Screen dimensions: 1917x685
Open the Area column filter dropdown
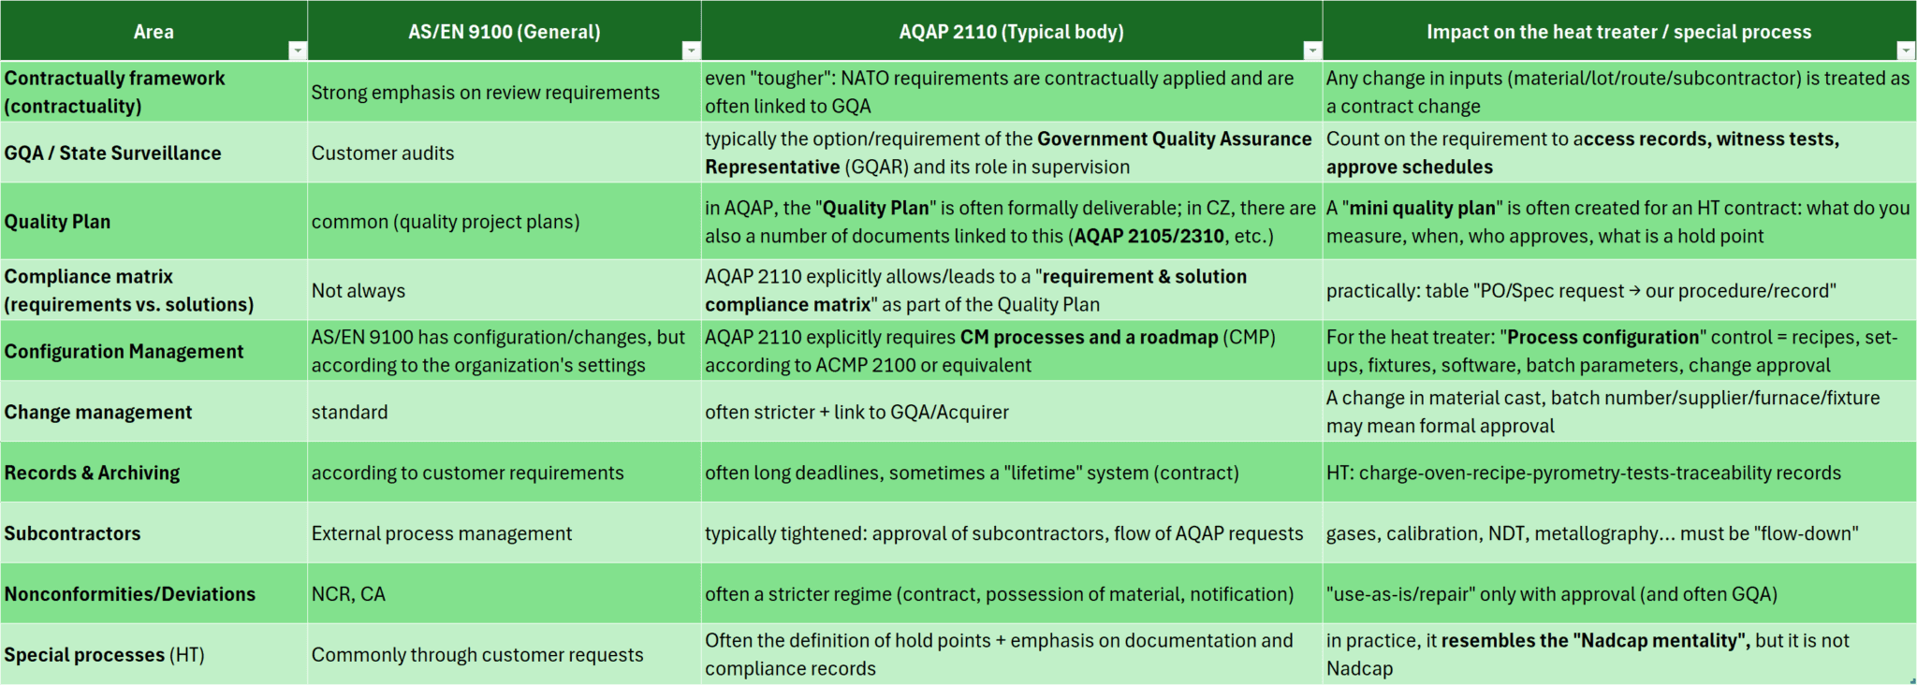coord(297,51)
